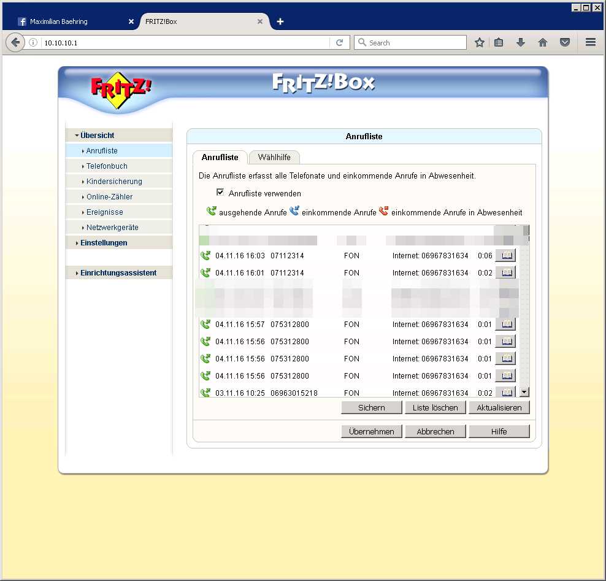
Task: Click the '04.11.16 16:01' call timestamp
Action: point(240,272)
